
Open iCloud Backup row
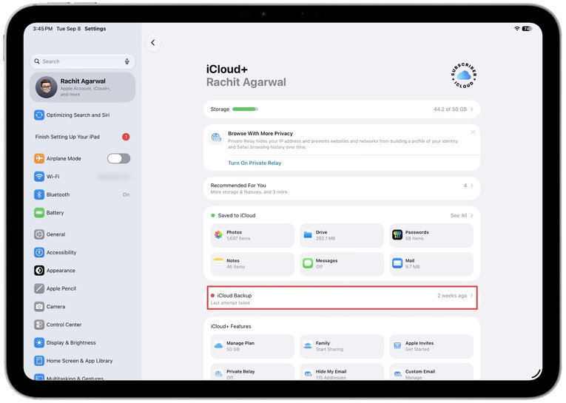coord(342,298)
